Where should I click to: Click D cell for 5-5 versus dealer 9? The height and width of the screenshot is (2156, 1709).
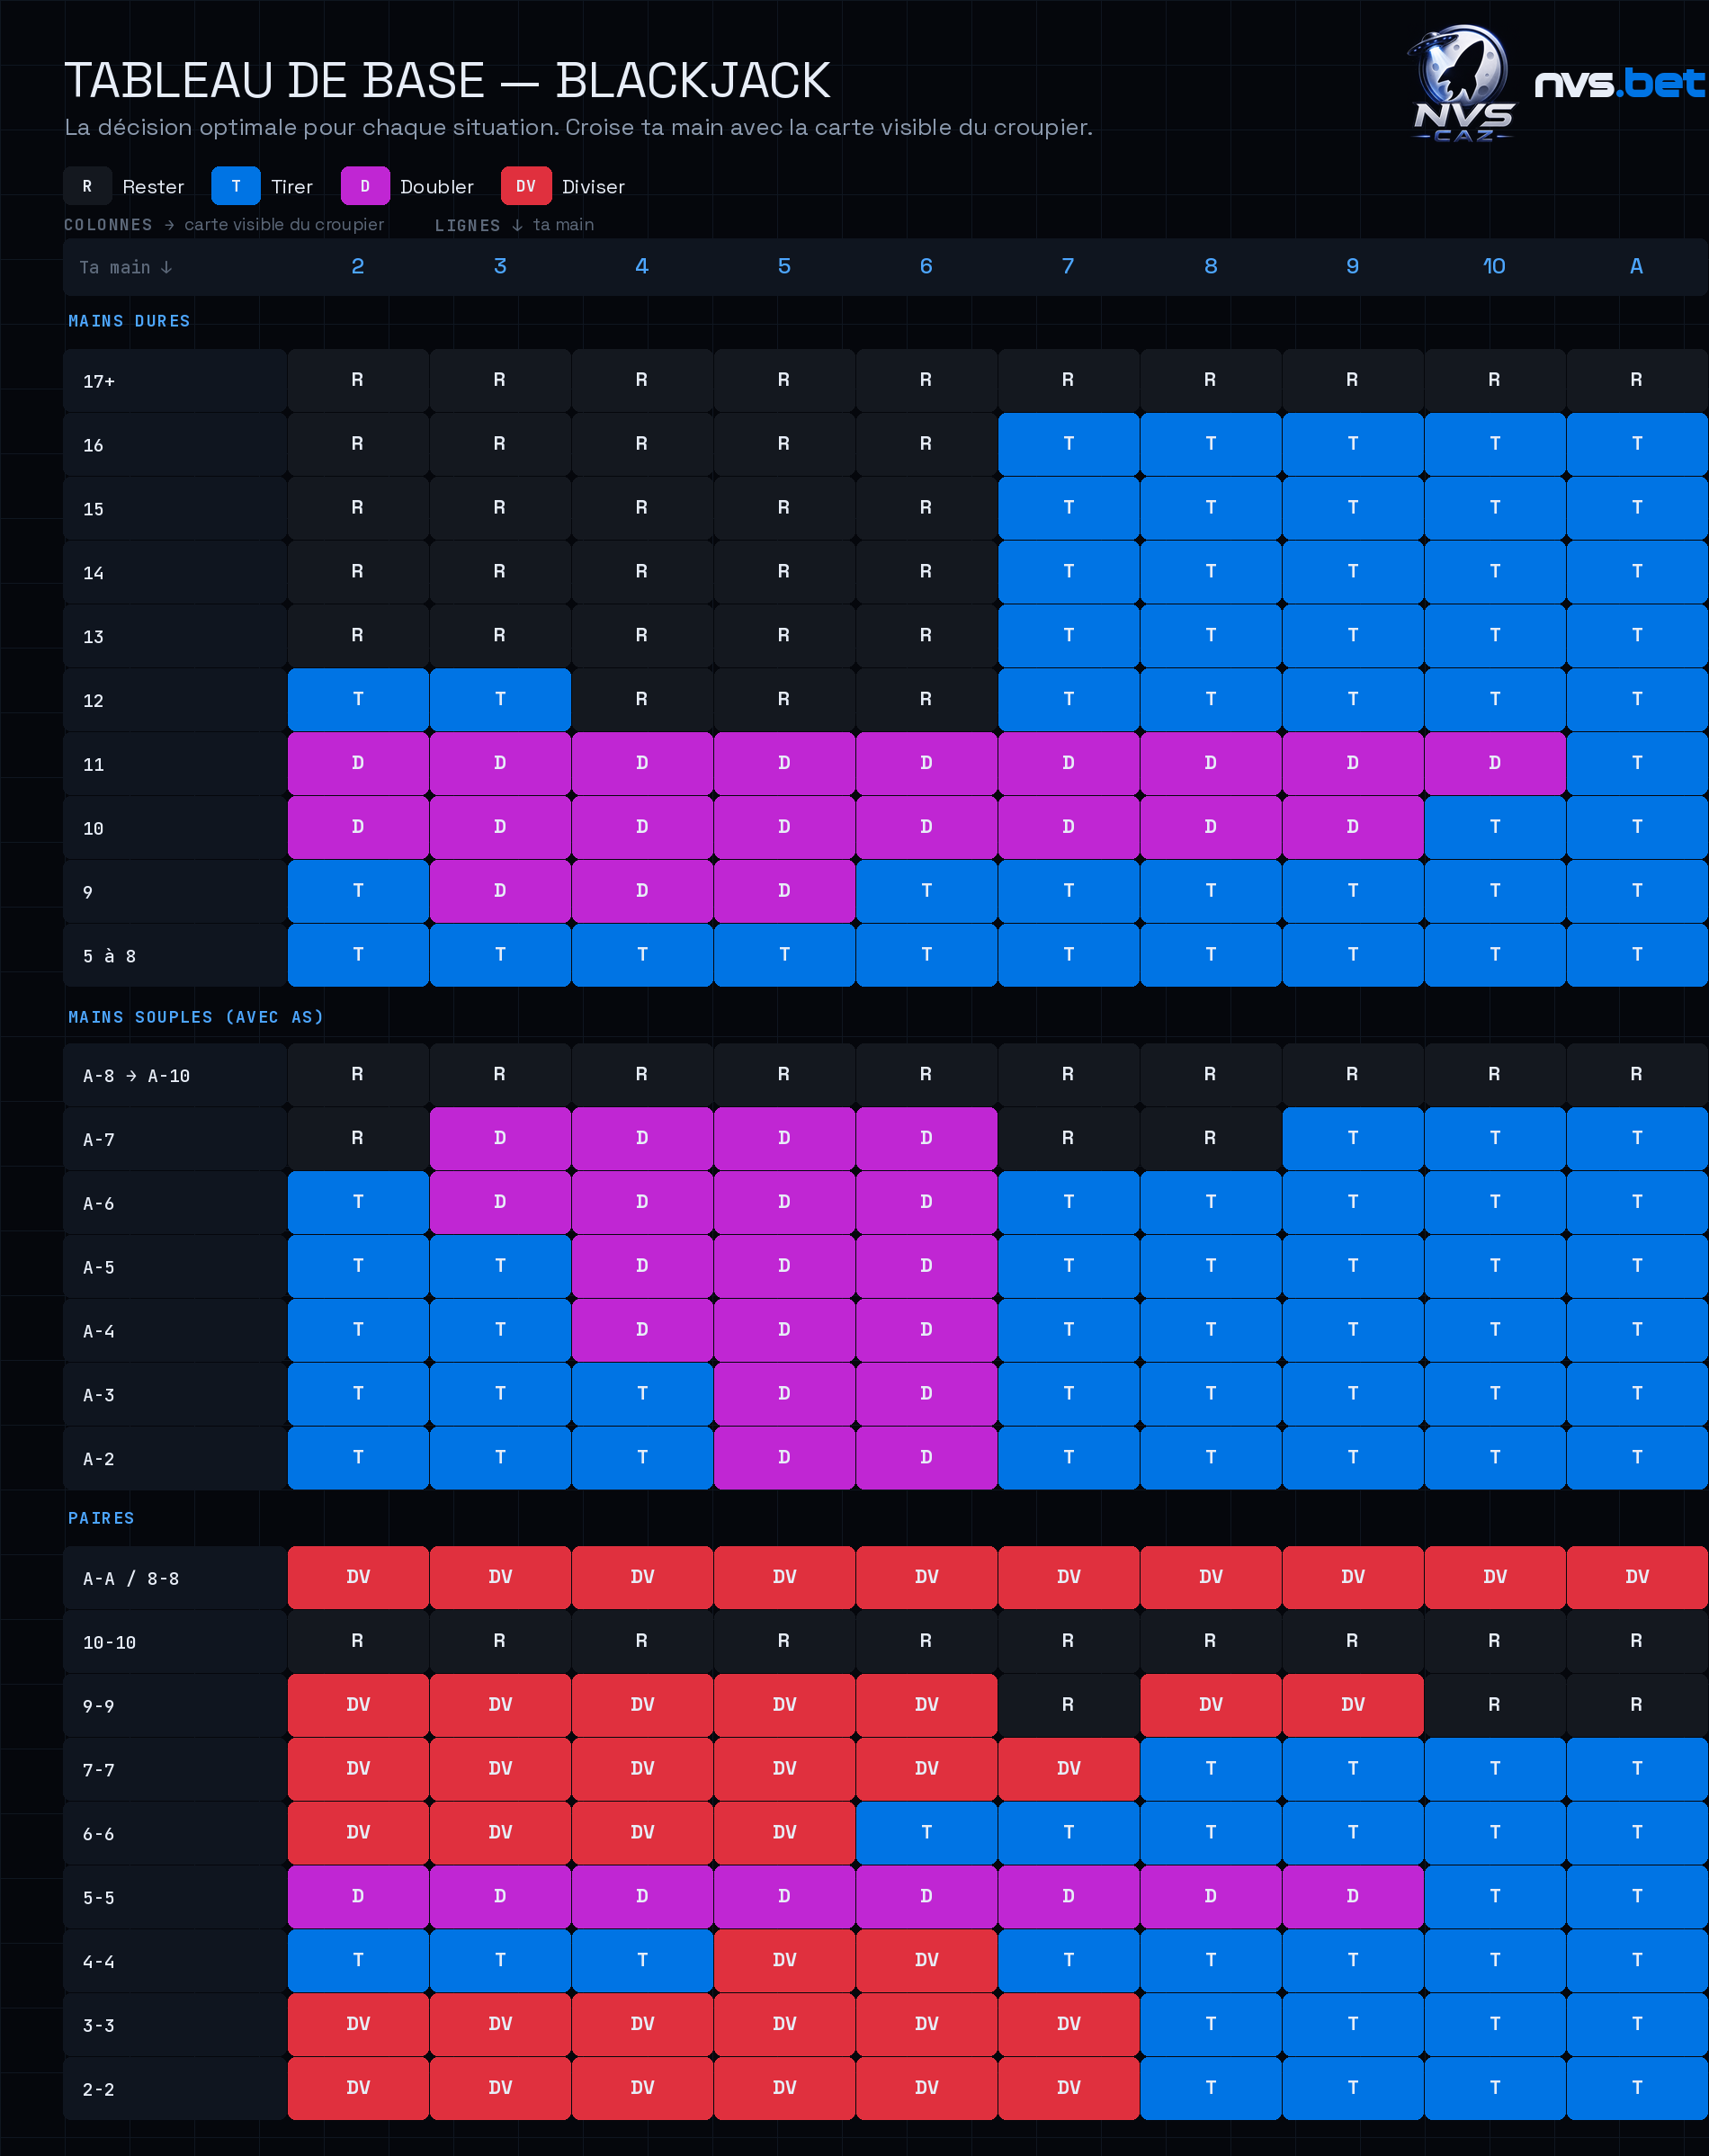tap(1352, 1897)
